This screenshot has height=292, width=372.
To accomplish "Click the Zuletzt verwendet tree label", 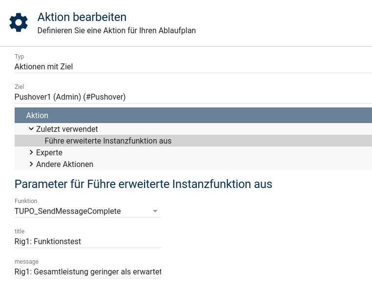I will [67, 129].
